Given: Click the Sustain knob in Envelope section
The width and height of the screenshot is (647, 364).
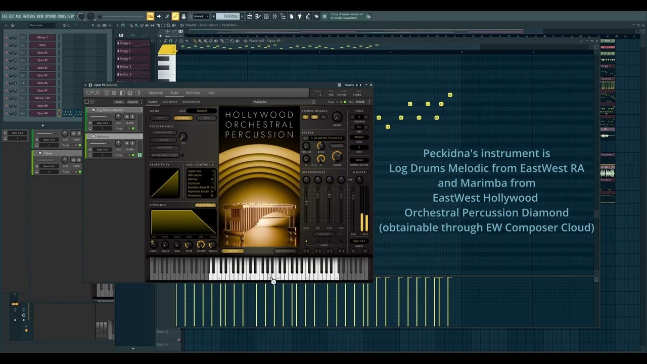Looking at the screenshot, I should [201, 245].
